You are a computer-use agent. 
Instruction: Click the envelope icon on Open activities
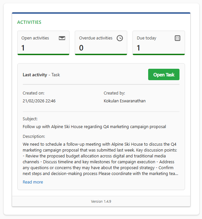pos(62,38)
